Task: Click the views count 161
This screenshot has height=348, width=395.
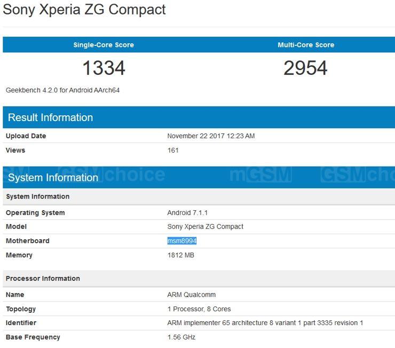Action: 173,151
